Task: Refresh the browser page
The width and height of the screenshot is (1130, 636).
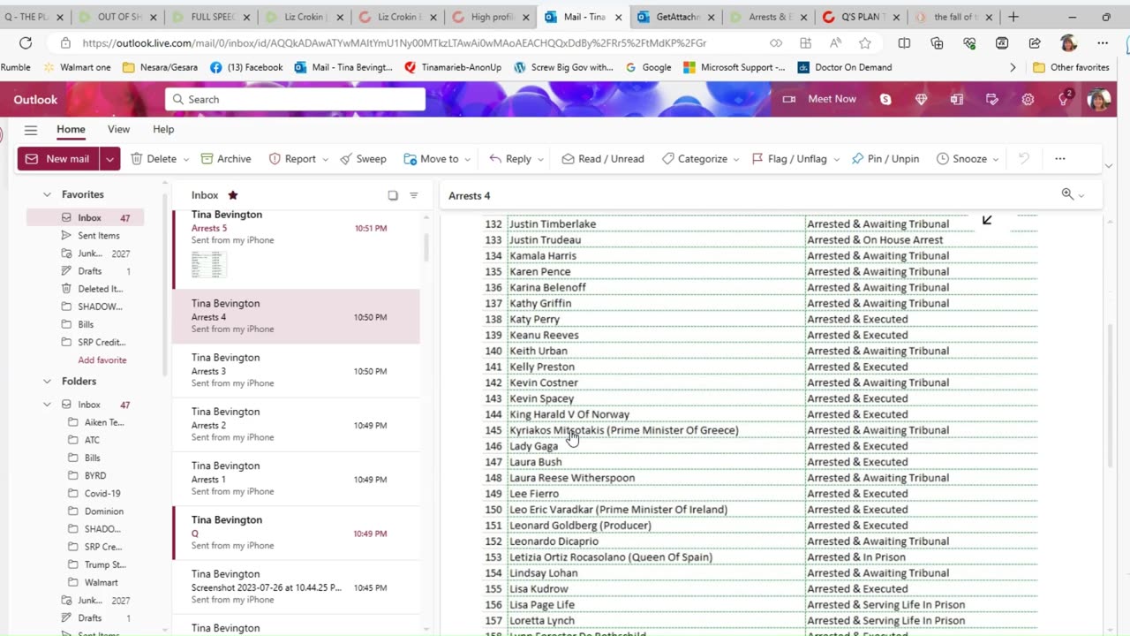Action: coord(25,42)
